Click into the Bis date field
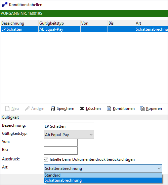 click(60, 151)
